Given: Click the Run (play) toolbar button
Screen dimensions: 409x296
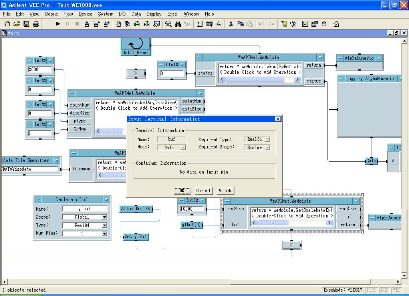Looking at the screenshot, I should [58, 24].
